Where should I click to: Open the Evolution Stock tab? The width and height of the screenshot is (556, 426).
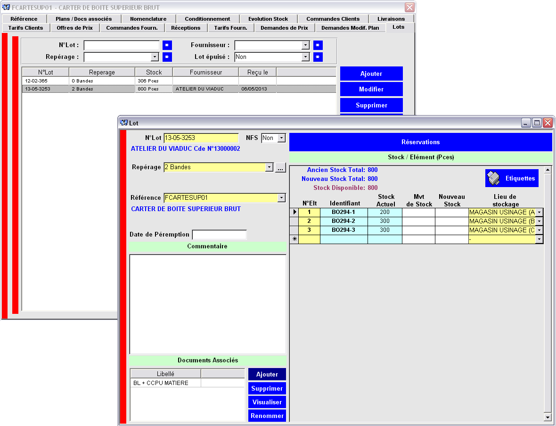pos(268,19)
